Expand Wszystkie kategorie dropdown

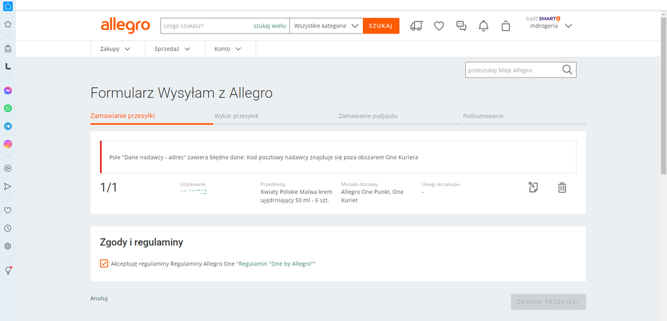point(326,26)
